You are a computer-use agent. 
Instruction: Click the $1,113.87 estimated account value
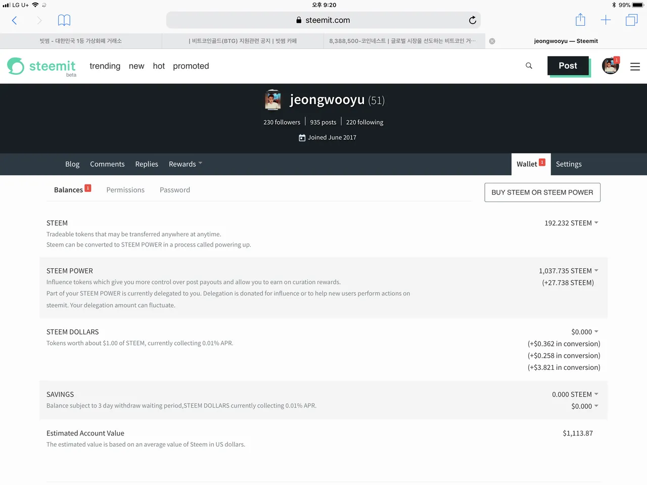click(578, 433)
